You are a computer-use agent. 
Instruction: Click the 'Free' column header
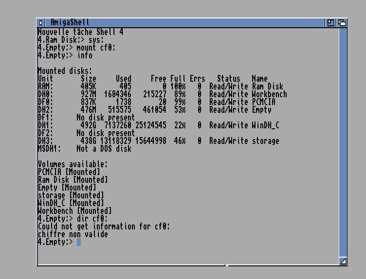pos(159,79)
